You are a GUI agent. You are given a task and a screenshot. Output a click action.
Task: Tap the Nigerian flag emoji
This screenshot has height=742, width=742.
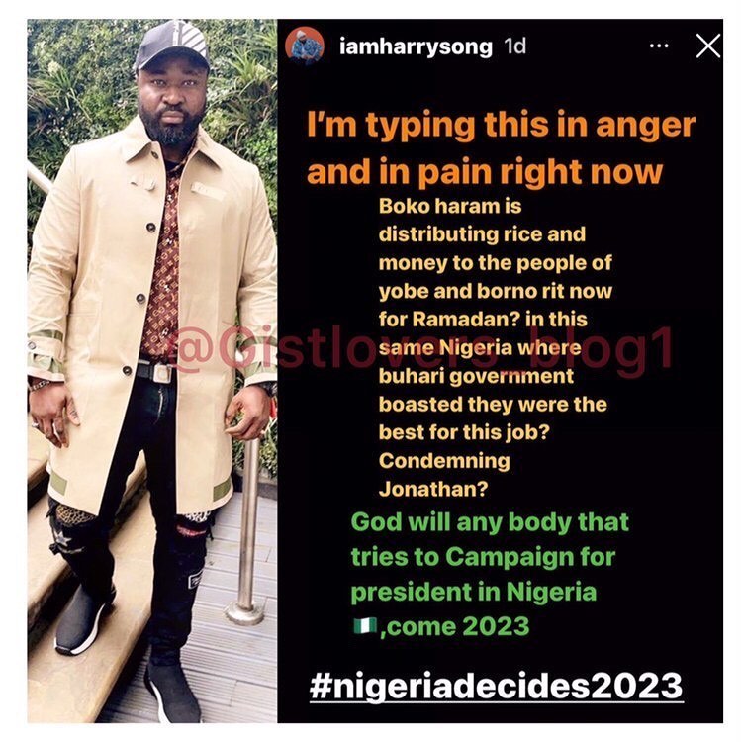click(365, 625)
